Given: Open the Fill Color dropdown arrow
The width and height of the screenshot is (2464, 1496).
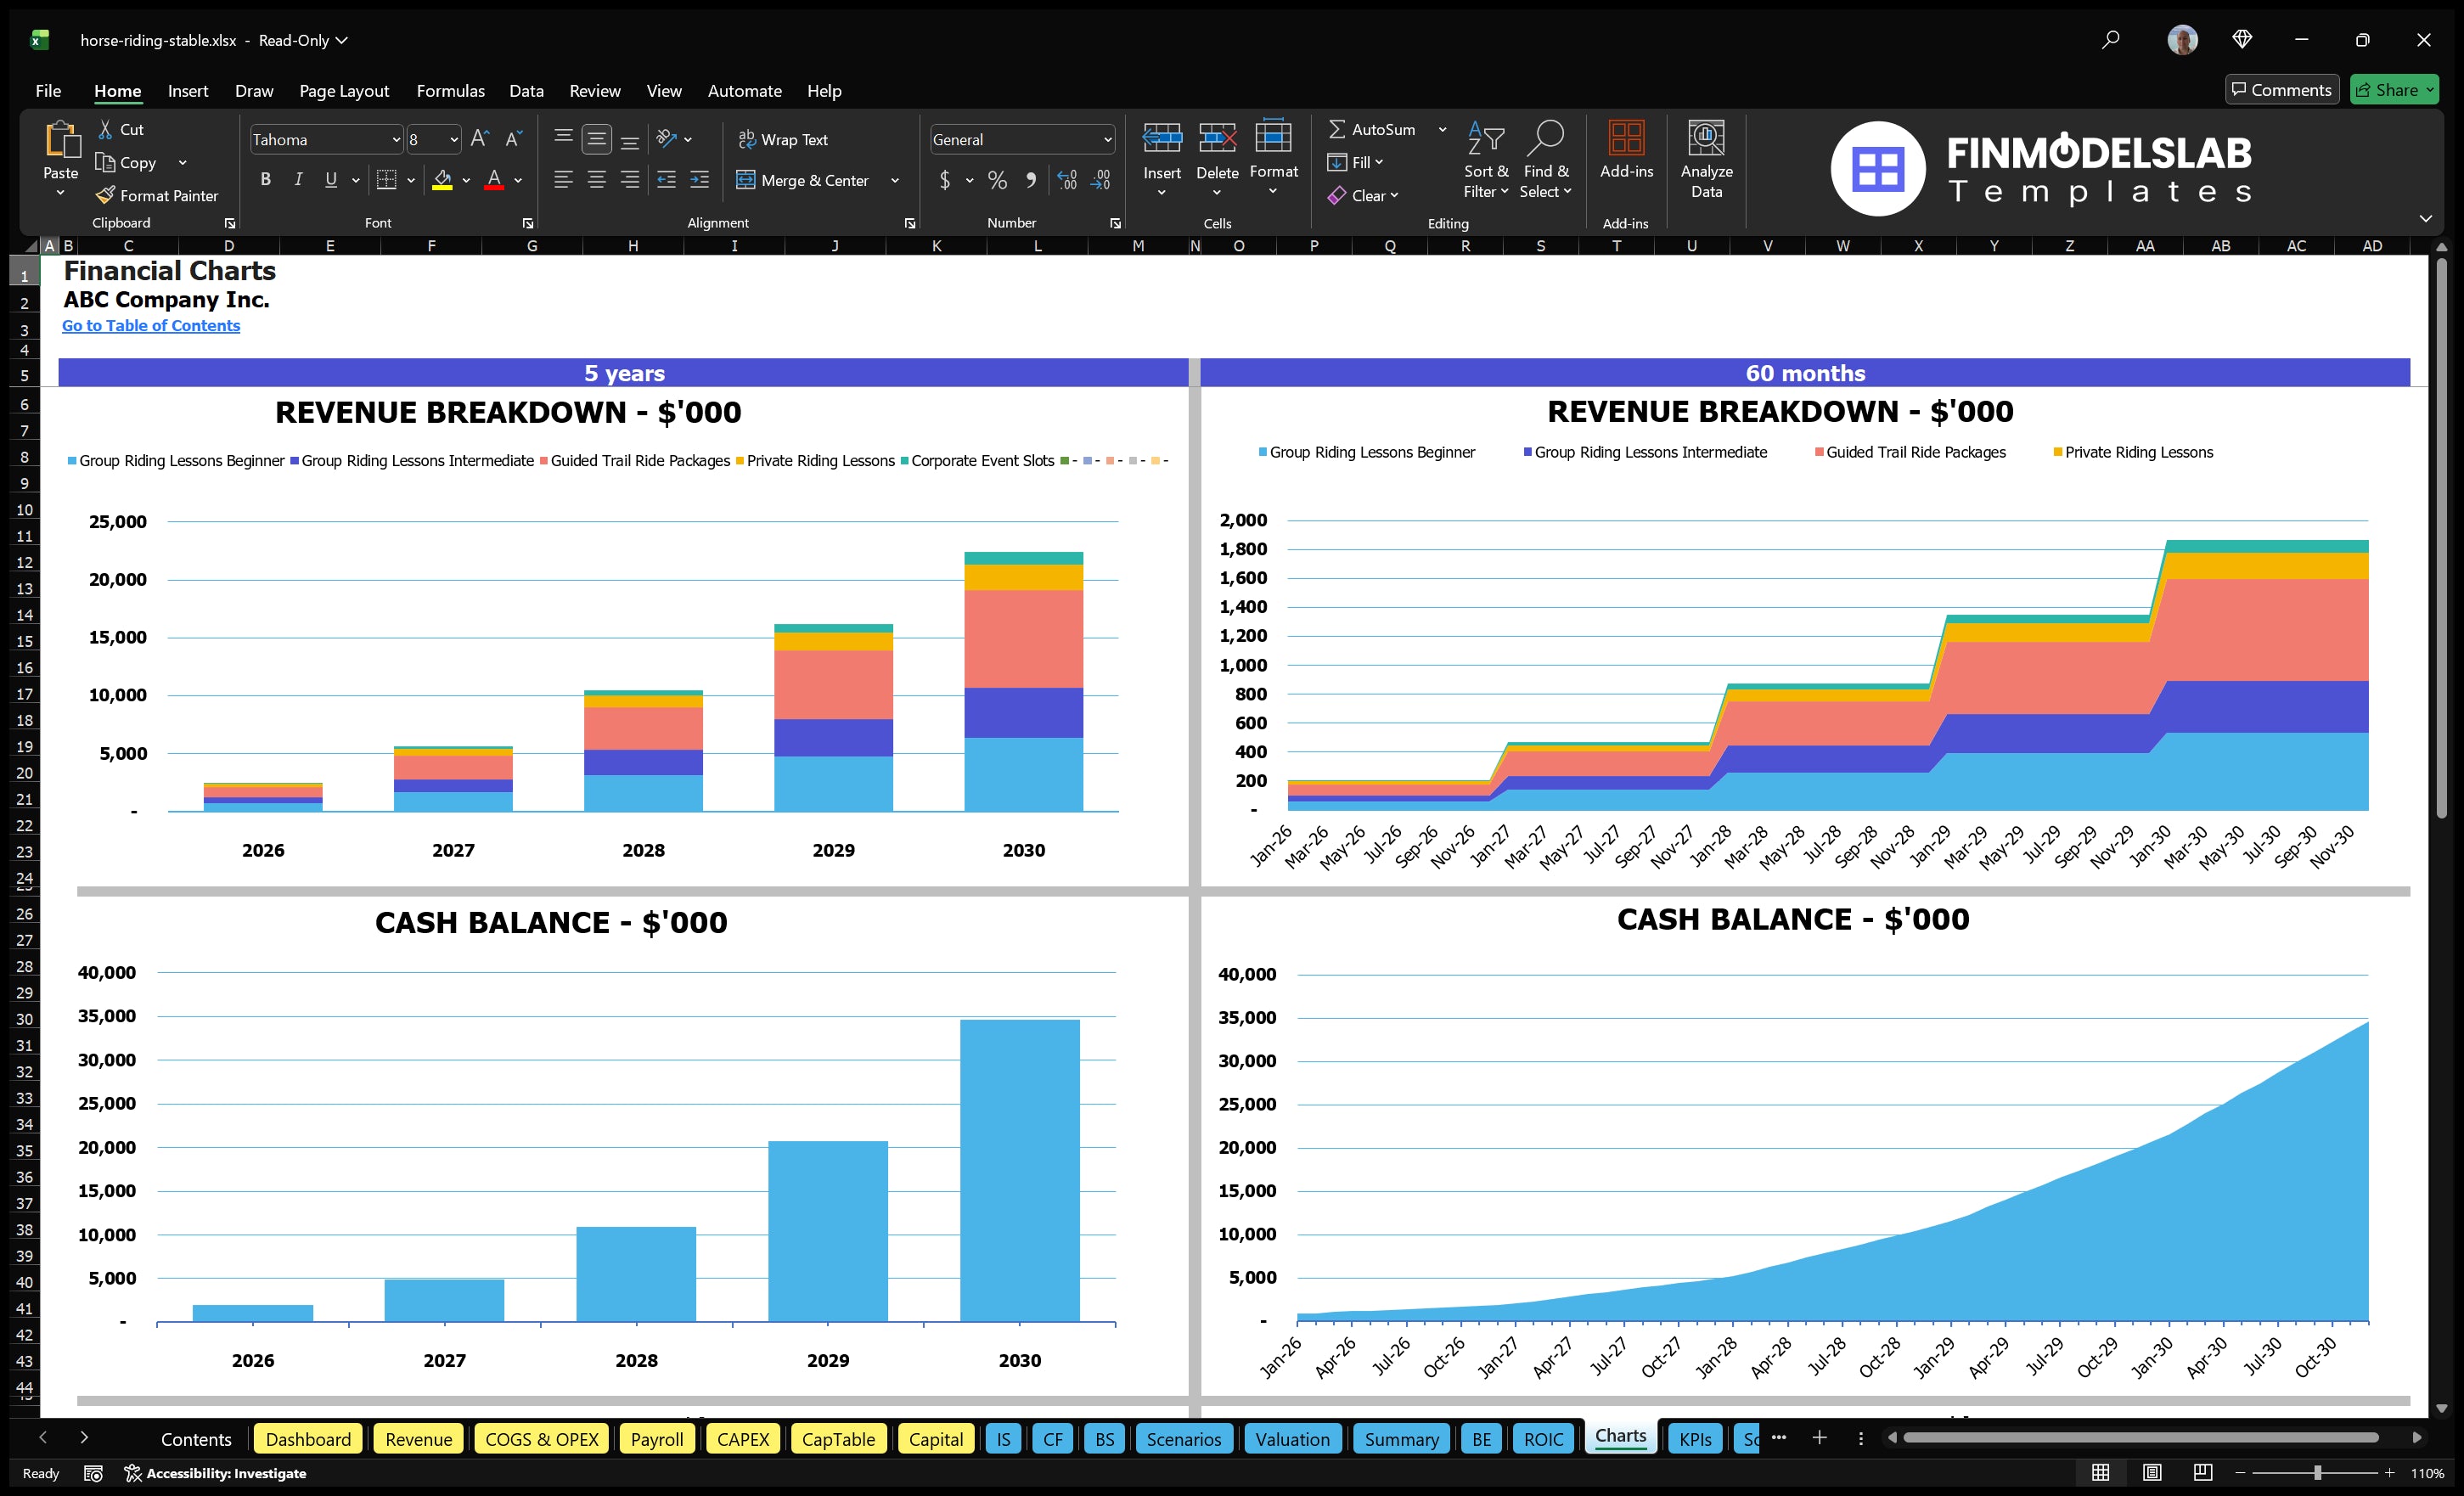Looking at the screenshot, I should pos(466,181).
